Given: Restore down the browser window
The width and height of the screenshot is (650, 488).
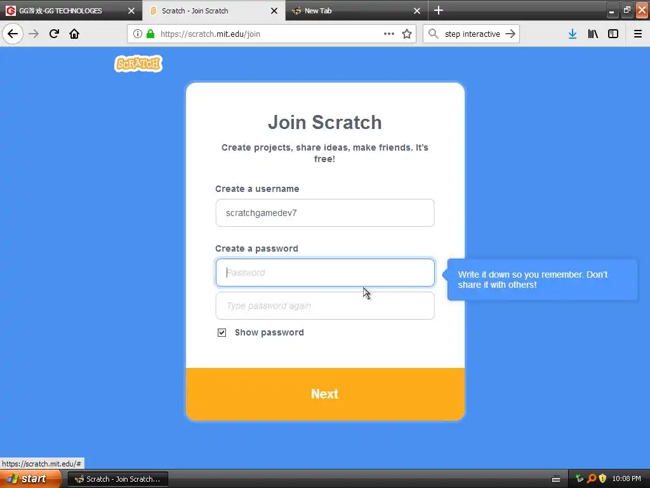Looking at the screenshot, I should [x=627, y=11].
